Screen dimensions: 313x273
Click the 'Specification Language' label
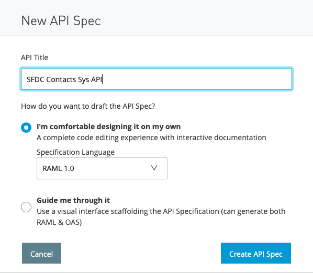coord(76,152)
